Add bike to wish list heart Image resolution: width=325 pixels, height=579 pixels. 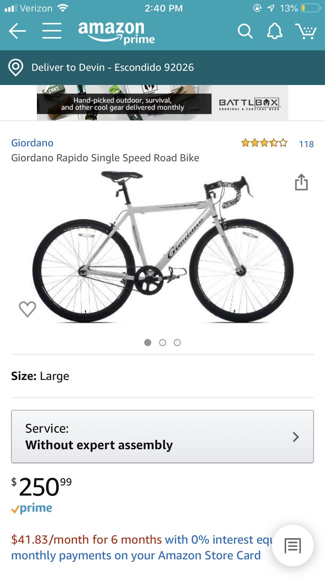[x=27, y=309]
